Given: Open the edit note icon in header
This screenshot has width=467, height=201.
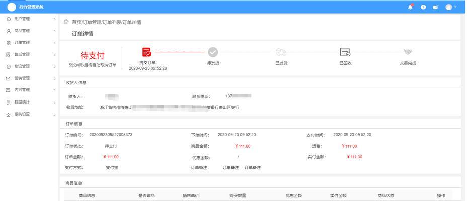Looking at the screenshot, I should click(436, 7).
